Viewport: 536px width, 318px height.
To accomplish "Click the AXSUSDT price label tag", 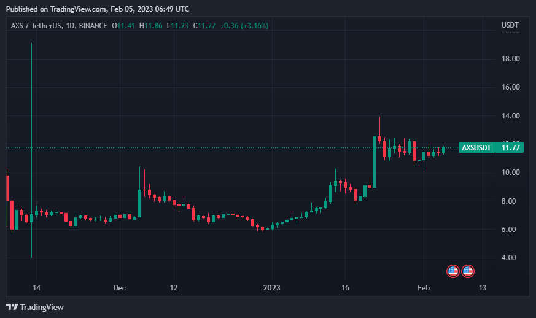I will coord(476,148).
